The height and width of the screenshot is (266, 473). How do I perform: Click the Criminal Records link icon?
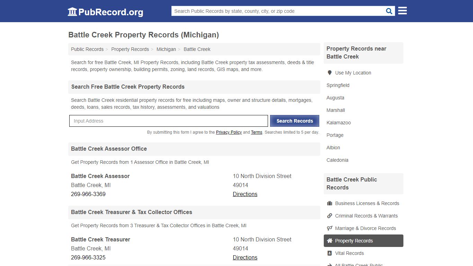coord(330,216)
